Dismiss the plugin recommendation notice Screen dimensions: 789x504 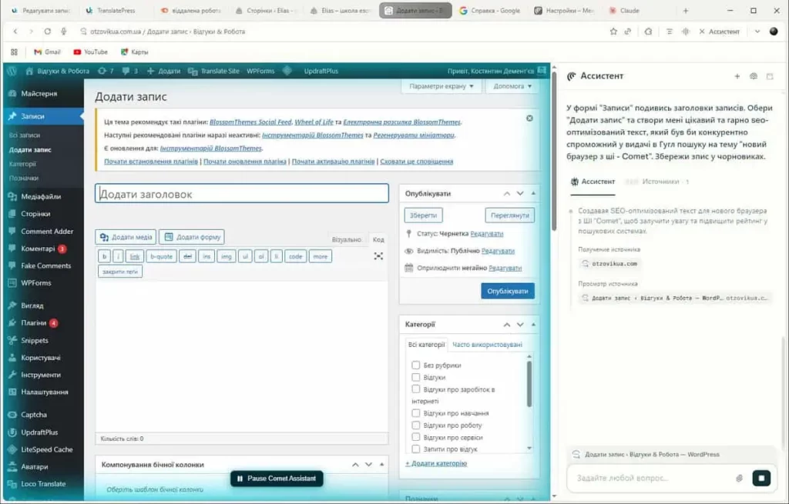point(529,118)
